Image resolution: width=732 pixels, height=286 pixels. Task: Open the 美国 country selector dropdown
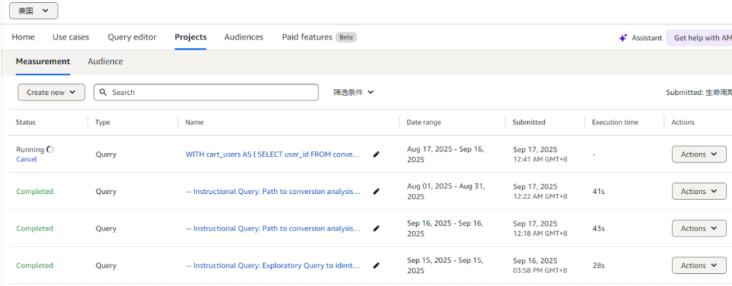pyautogui.click(x=33, y=11)
